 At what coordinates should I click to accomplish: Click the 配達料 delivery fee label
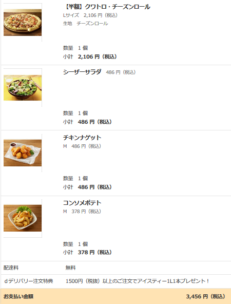pos(11,268)
